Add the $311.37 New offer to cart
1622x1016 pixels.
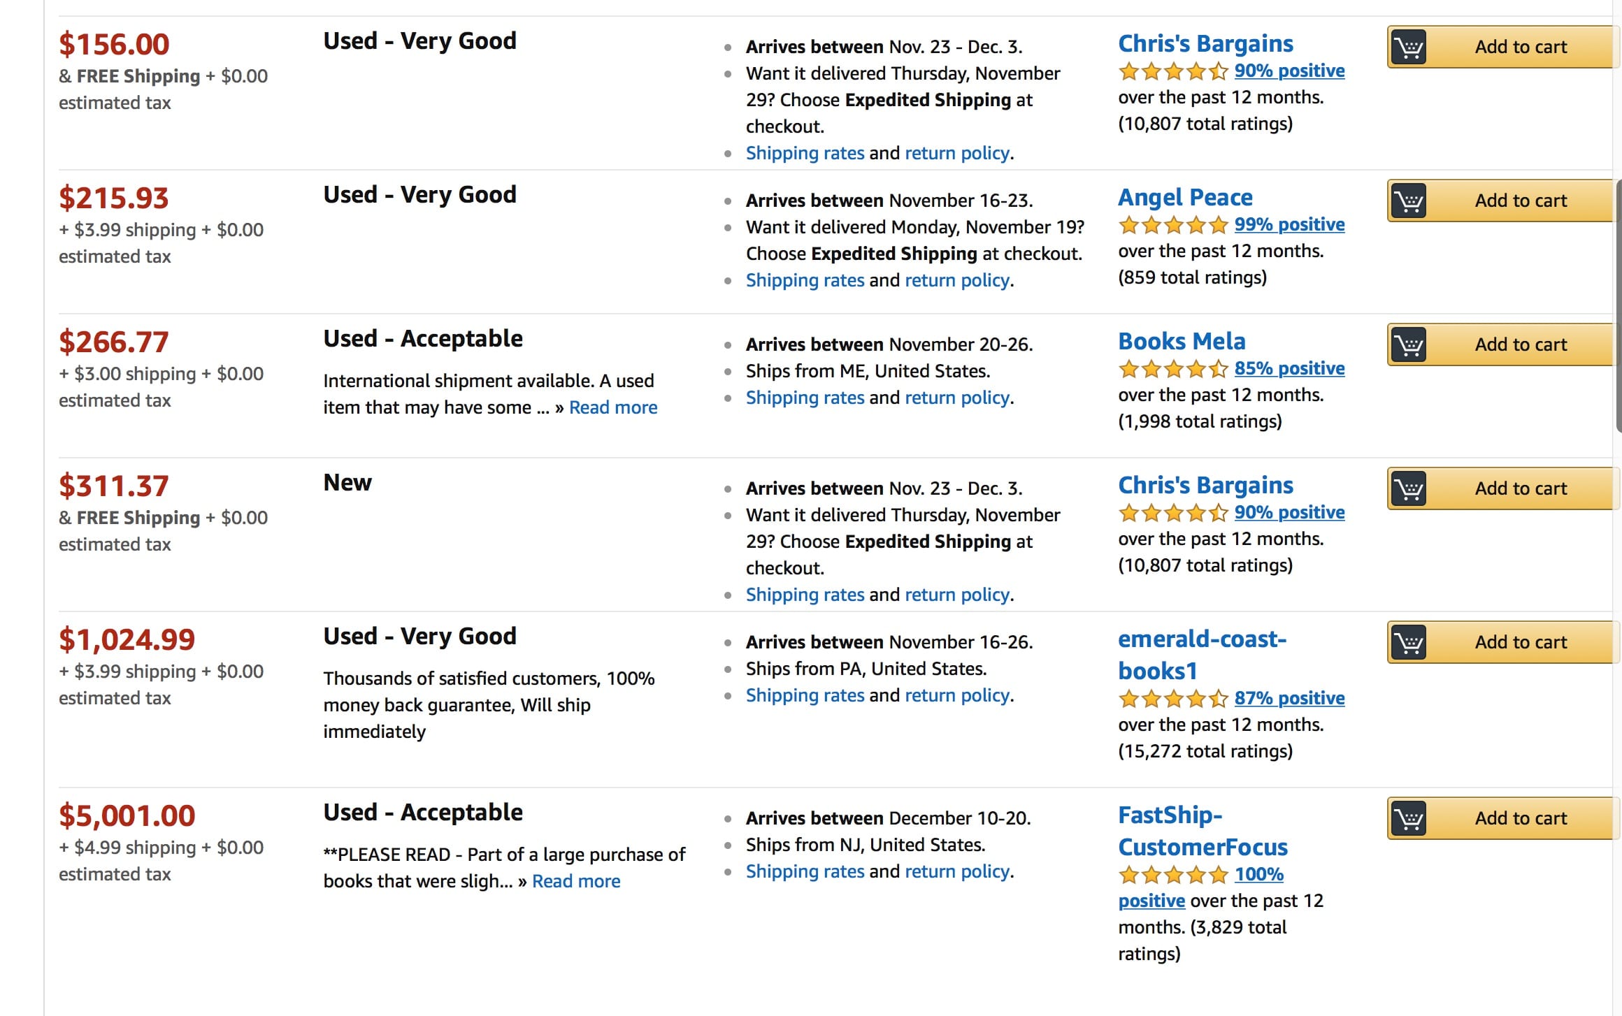tap(1502, 488)
